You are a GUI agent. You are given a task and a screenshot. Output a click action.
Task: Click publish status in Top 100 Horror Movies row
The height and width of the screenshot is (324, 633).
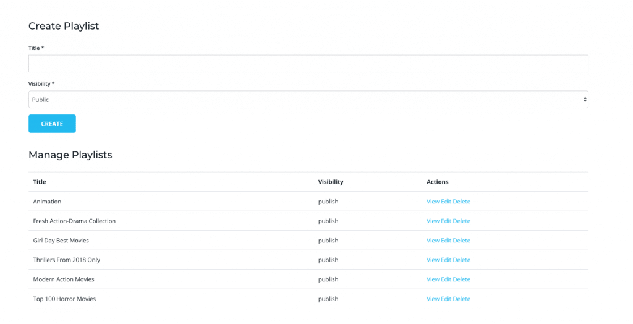(x=328, y=299)
